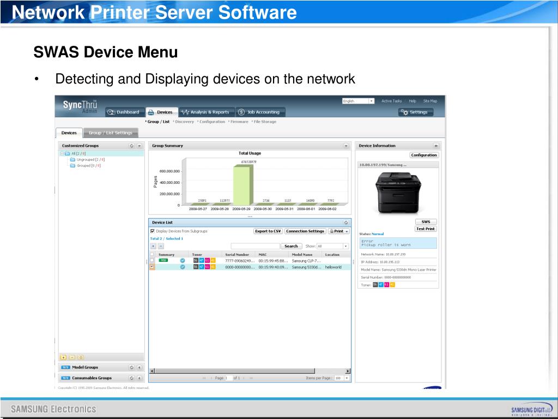Open the Firmware submenu item
558x419 pixels.
point(239,122)
